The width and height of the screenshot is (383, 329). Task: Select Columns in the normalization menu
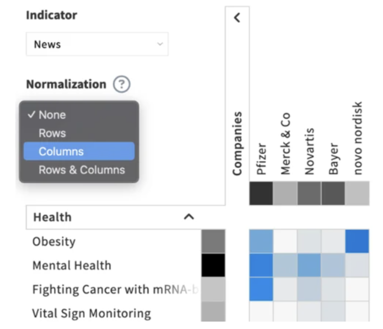[x=61, y=151]
